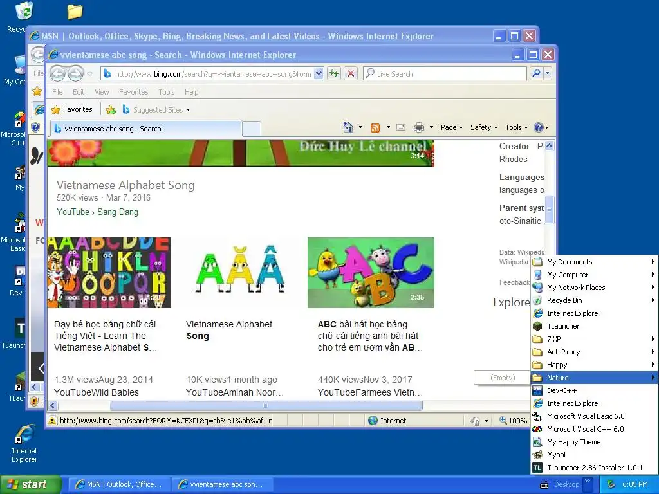
Task: Open the Tools menu in menu bar
Action: tap(167, 92)
